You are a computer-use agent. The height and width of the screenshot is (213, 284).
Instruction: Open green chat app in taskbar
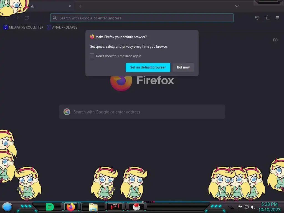(50, 207)
